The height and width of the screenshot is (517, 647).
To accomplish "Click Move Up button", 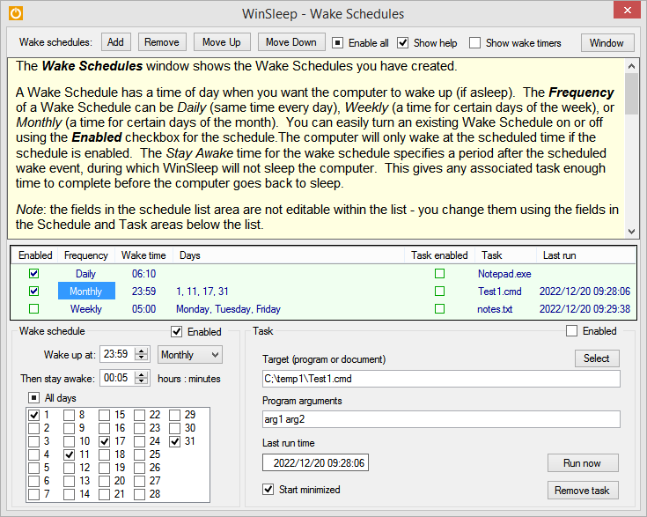I will pos(222,42).
